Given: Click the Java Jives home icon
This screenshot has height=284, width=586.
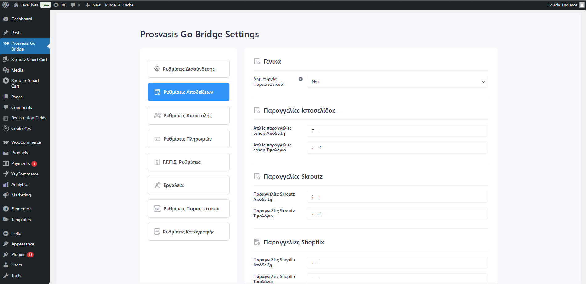Looking at the screenshot, I should (x=16, y=5).
